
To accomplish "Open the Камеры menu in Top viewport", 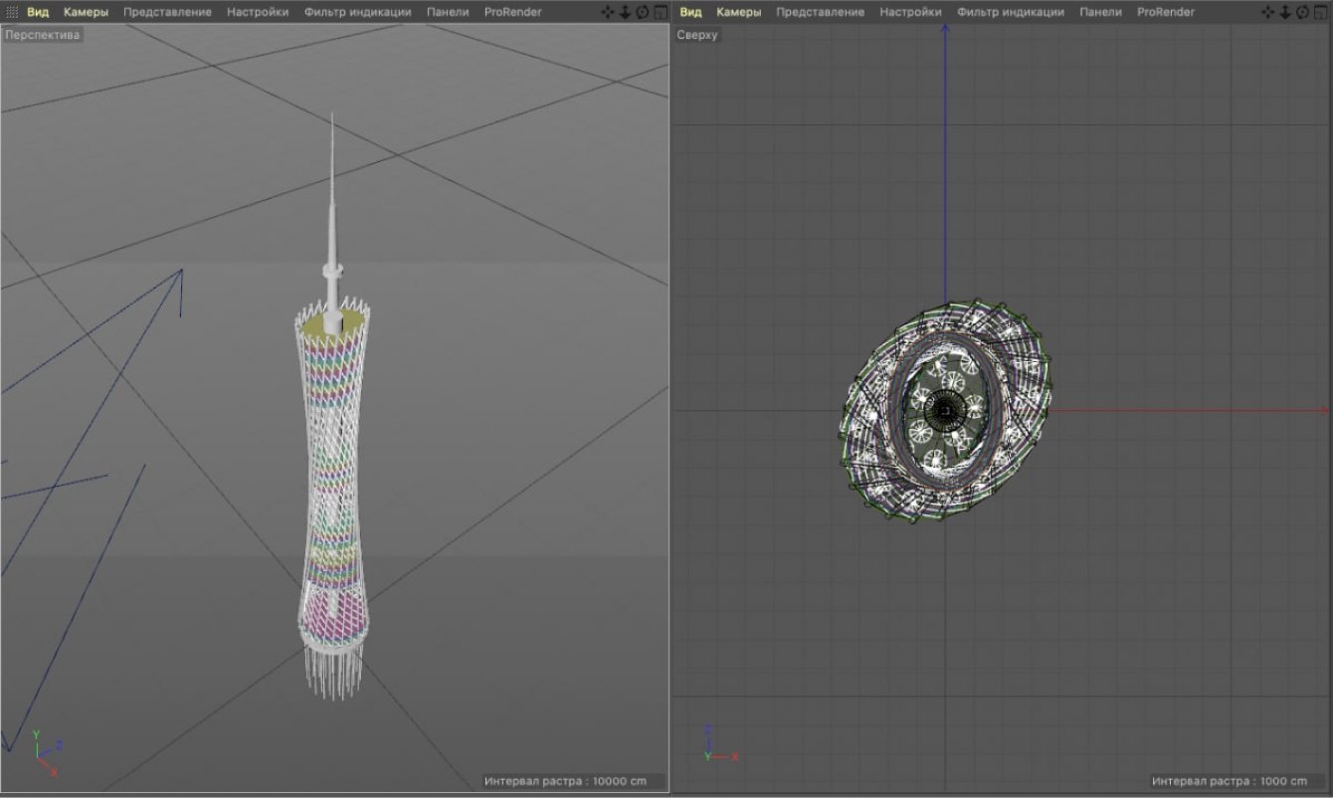I will coord(738,12).
